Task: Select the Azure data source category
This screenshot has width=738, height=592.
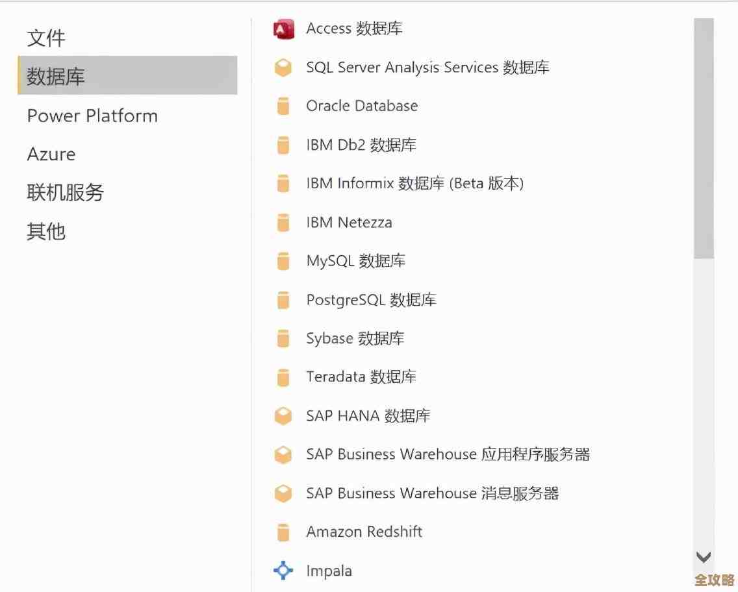Action: [x=51, y=154]
